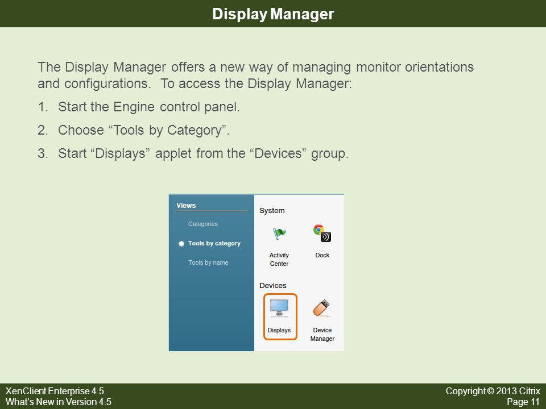Click the Device Manager label text

pos(322,334)
